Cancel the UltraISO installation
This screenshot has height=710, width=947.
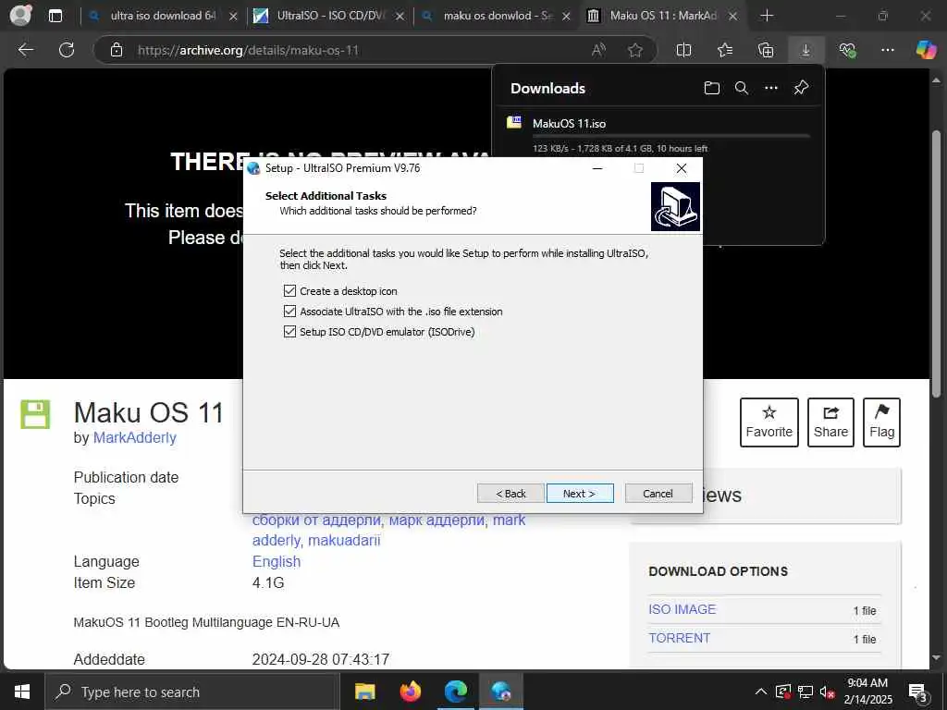658,494
